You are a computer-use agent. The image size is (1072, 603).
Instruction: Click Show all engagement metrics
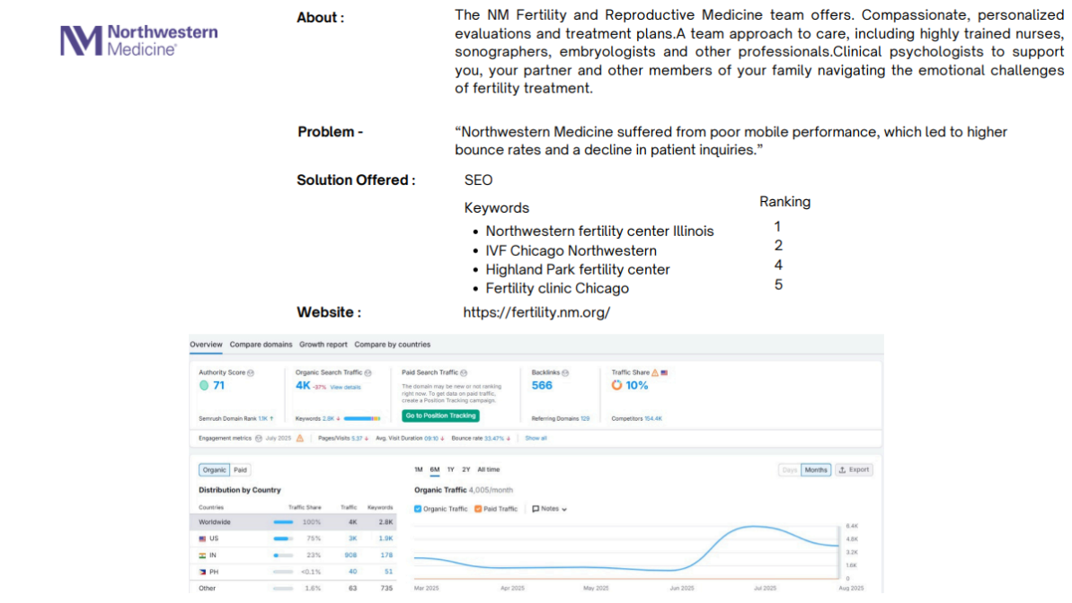pyautogui.click(x=536, y=439)
